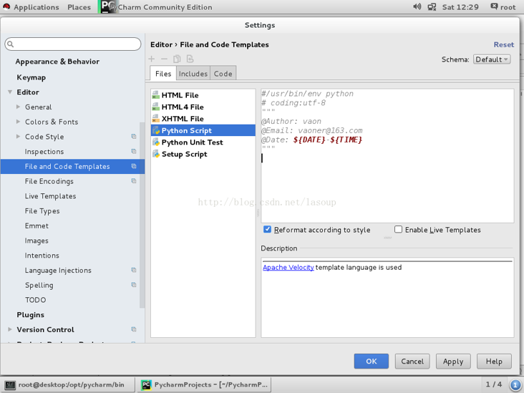
Task: Click the project-level icon beside Language Injections
Action: (134, 270)
